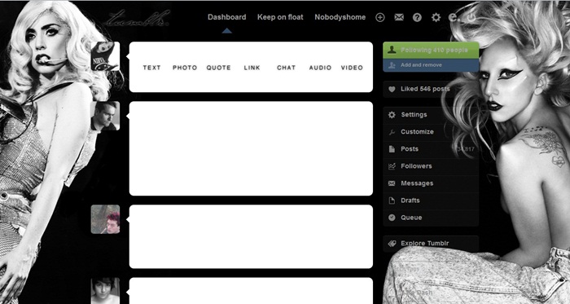Open Drafts in the sidebar
Screen dimensions: 570x304
click(431, 200)
